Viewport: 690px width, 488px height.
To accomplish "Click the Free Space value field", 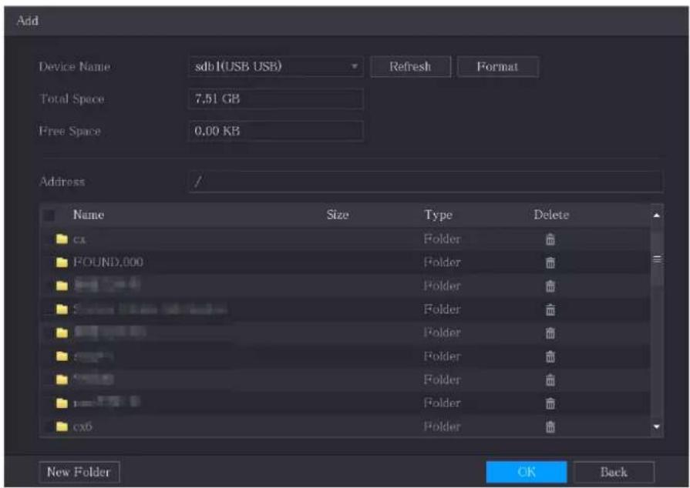I will tap(276, 131).
